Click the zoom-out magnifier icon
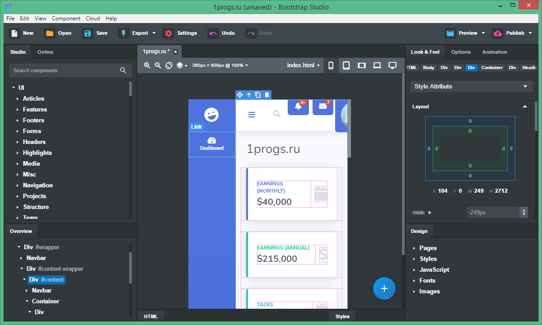The image size is (542, 325). (x=157, y=65)
